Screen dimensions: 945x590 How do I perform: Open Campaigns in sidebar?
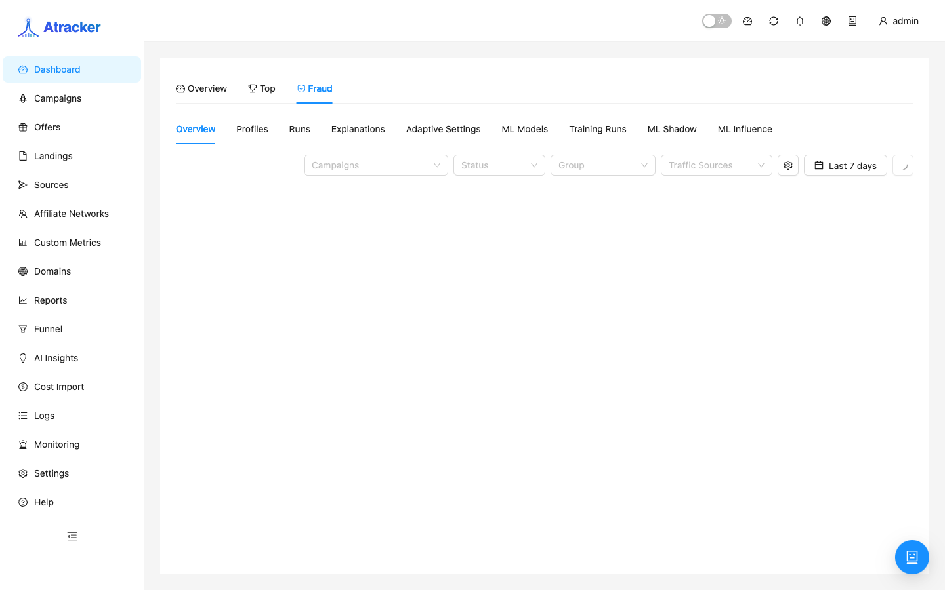(x=72, y=98)
